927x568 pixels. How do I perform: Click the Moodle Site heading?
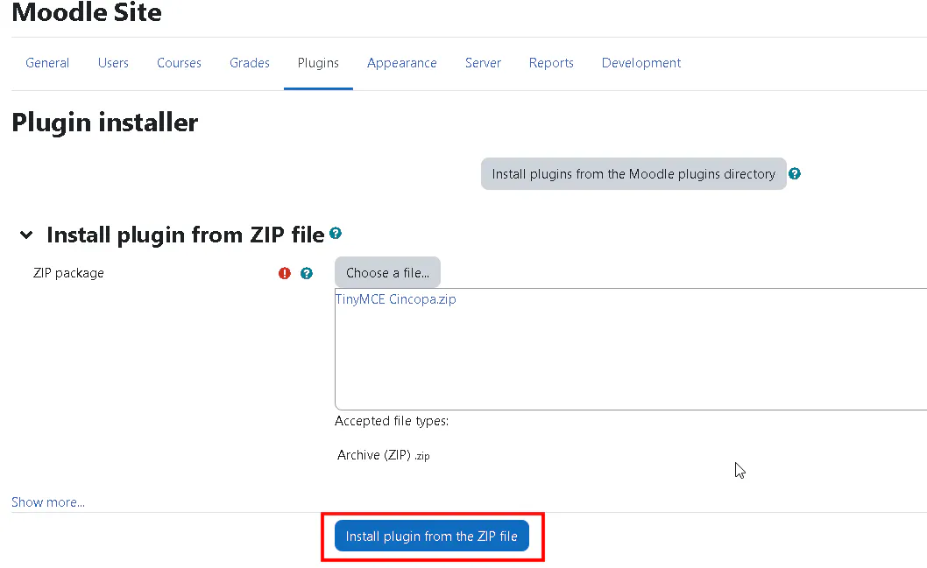click(x=87, y=11)
